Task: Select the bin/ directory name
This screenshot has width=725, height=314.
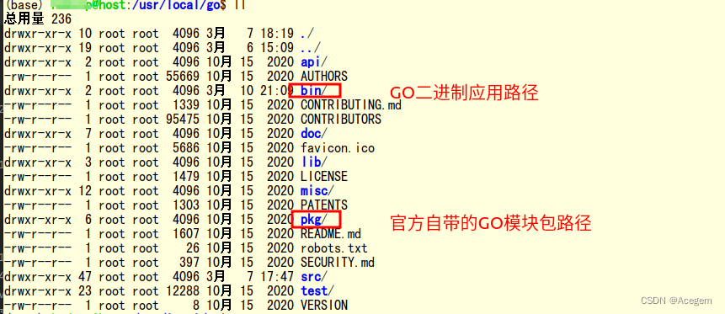Action: 314,91
